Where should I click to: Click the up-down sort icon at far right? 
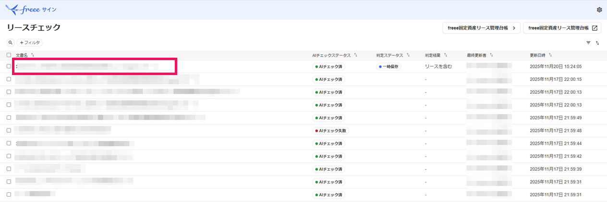tap(597, 43)
